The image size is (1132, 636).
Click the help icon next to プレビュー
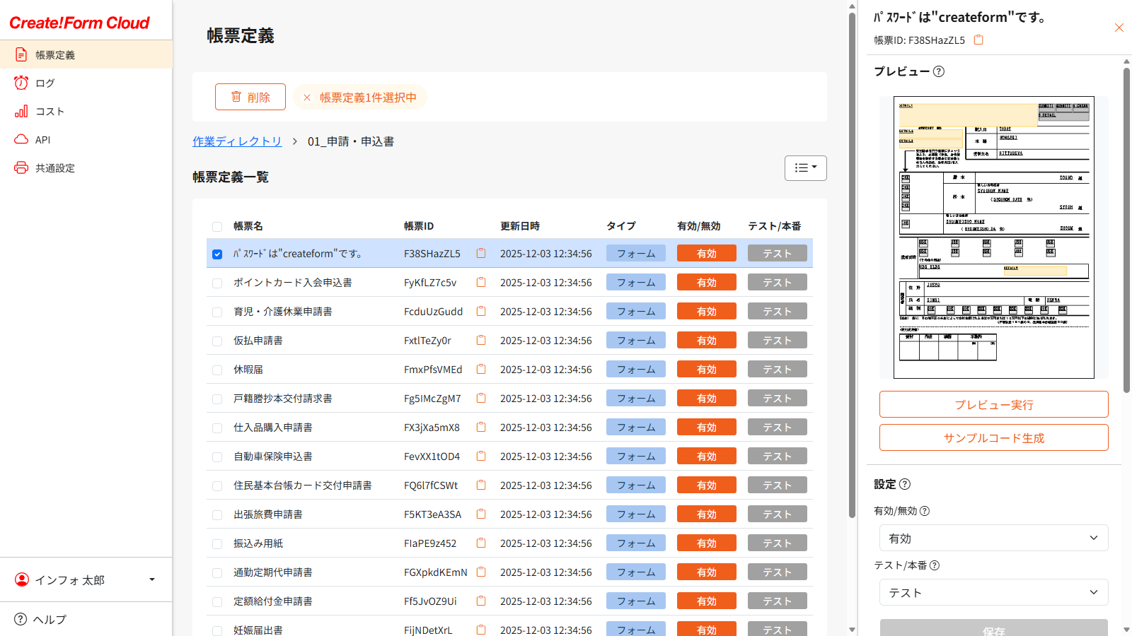click(939, 71)
